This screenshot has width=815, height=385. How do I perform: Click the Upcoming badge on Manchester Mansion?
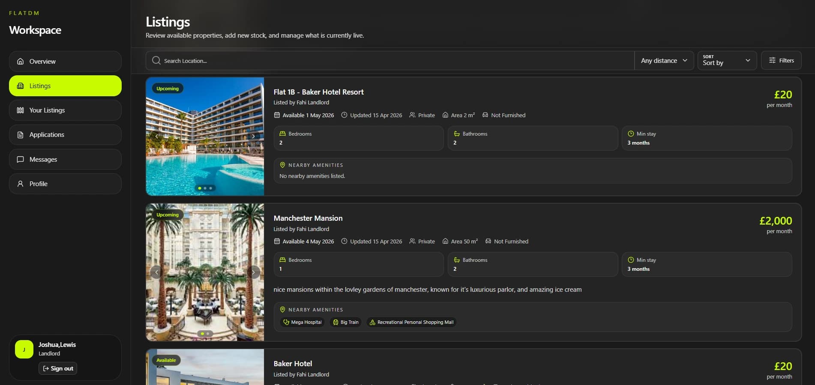(168, 215)
